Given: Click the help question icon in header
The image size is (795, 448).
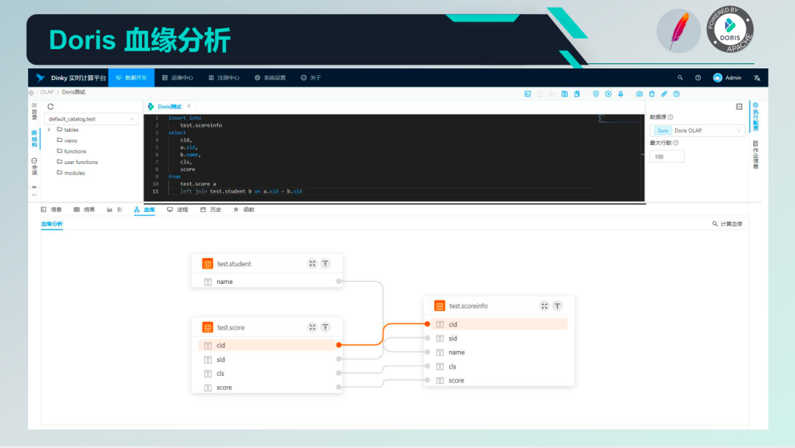Looking at the screenshot, I should click(x=698, y=77).
